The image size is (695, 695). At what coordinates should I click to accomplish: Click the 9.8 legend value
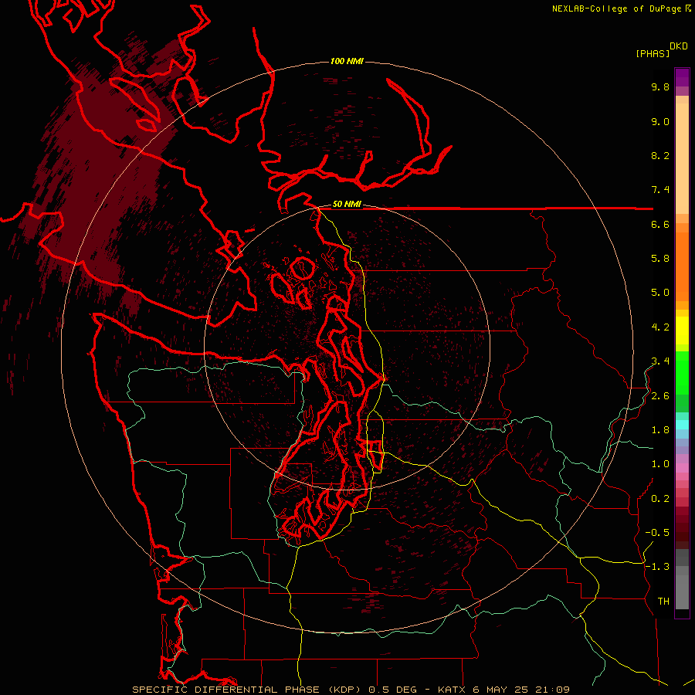[x=660, y=86]
